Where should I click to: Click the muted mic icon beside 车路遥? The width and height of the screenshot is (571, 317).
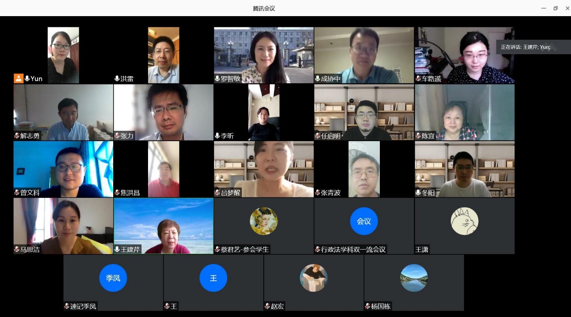tap(418, 79)
